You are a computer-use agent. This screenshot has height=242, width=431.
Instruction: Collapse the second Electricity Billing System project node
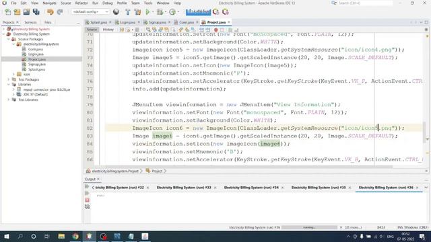(x=4, y=34)
